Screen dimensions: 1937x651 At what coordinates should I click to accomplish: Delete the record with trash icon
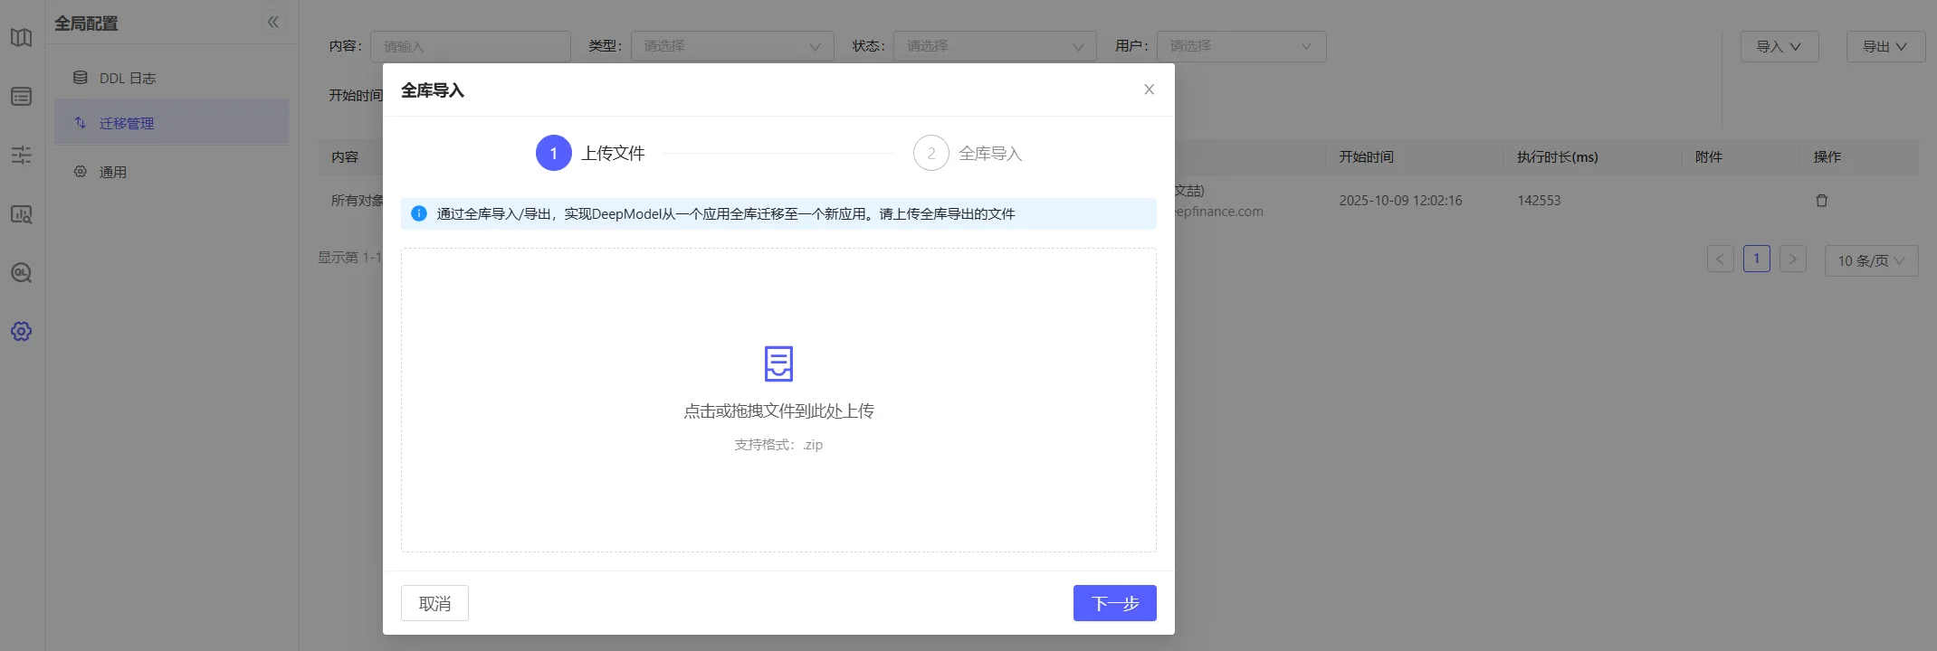1821,201
